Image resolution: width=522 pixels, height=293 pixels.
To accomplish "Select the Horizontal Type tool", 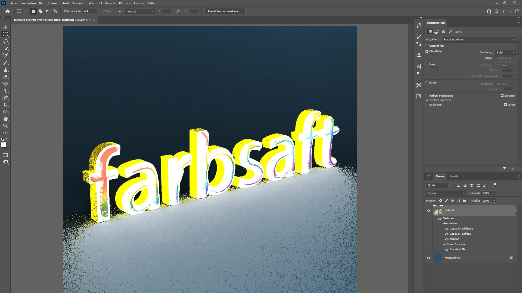I will (x=5, y=91).
